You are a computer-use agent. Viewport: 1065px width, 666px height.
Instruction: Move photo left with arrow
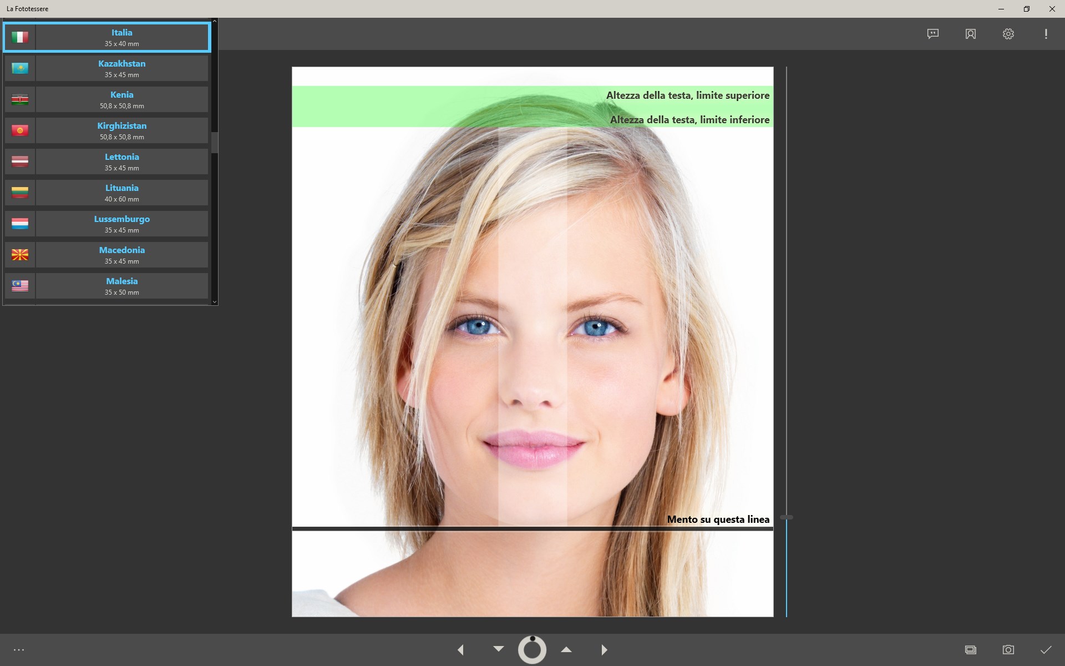[460, 649]
